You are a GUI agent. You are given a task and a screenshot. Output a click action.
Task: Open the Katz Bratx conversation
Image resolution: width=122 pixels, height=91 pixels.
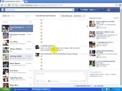[x=17, y=72]
